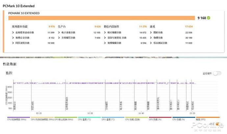
Task: Click the value 22 556
Action: pos(189,33)
